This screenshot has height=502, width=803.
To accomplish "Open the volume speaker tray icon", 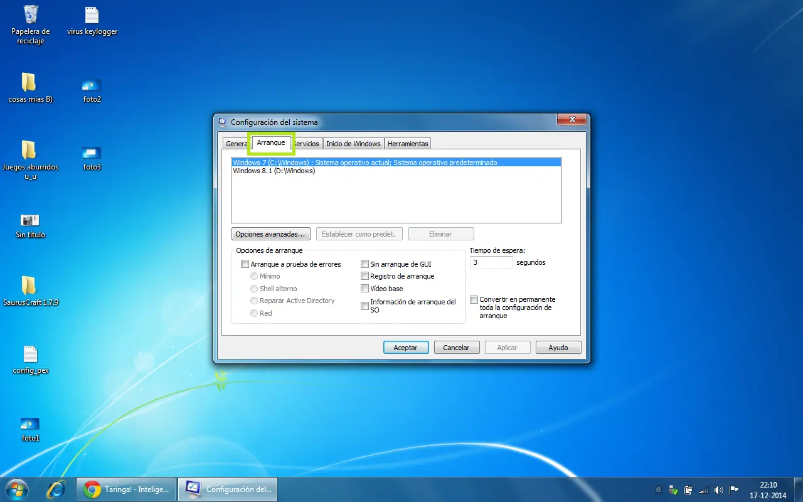I will click(718, 489).
